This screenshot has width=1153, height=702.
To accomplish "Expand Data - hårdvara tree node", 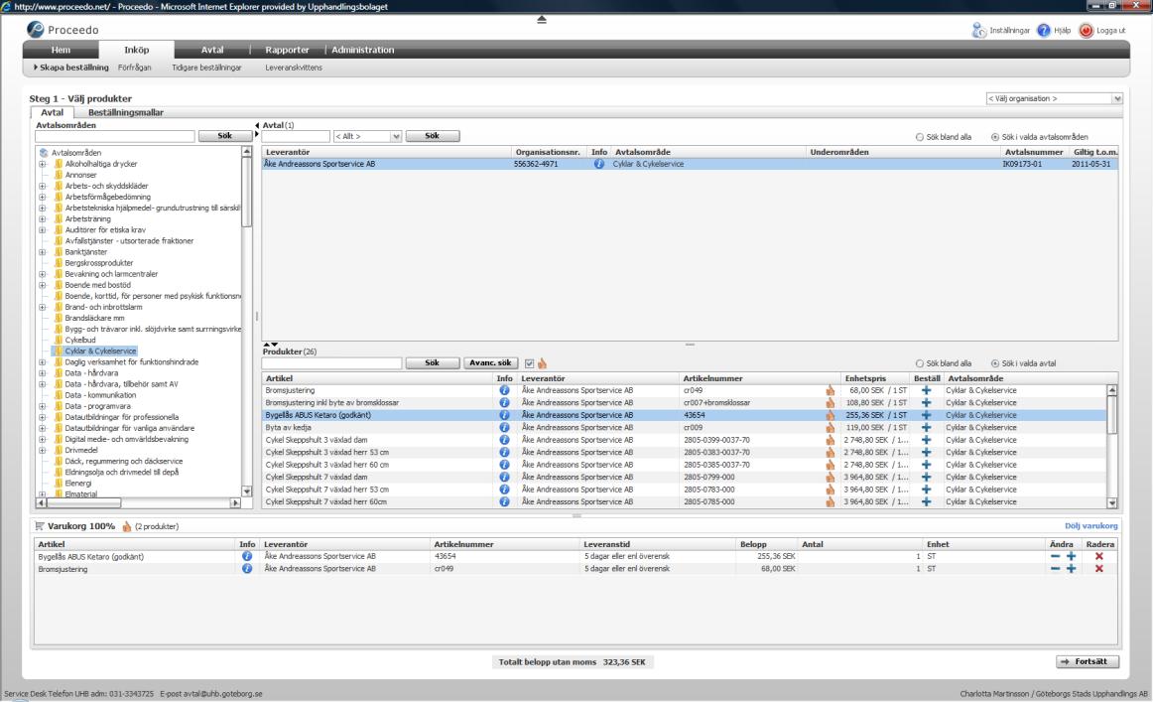I will point(43,373).
